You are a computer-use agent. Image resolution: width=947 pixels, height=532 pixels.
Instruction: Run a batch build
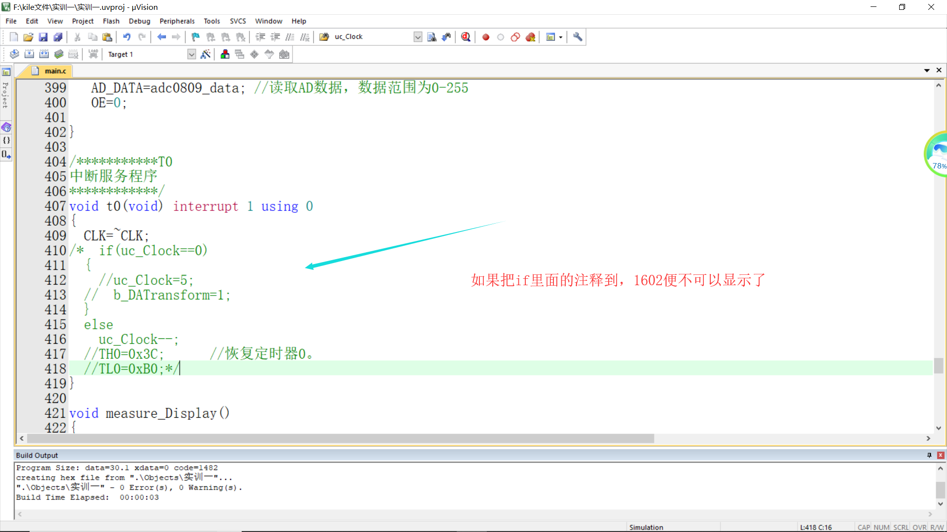59,54
